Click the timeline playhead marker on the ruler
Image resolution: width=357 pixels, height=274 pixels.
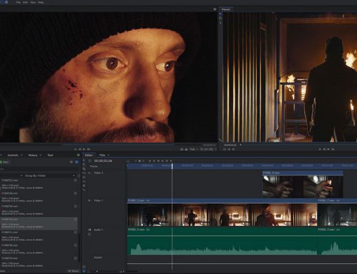(172, 166)
